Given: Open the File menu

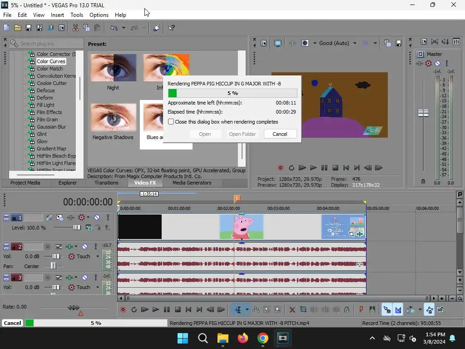Looking at the screenshot, I should coord(7,15).
